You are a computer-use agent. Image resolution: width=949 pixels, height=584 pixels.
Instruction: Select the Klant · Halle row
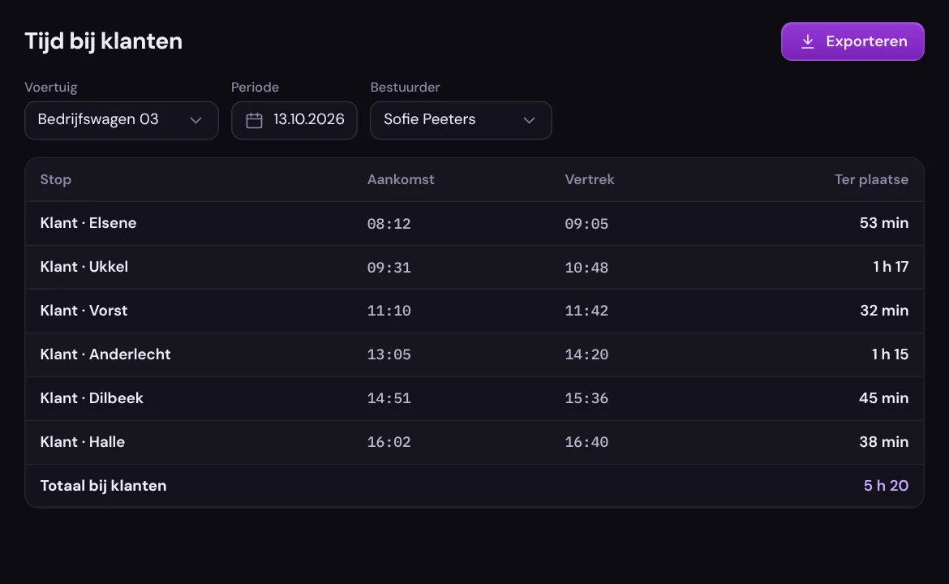tap(474, 442)
